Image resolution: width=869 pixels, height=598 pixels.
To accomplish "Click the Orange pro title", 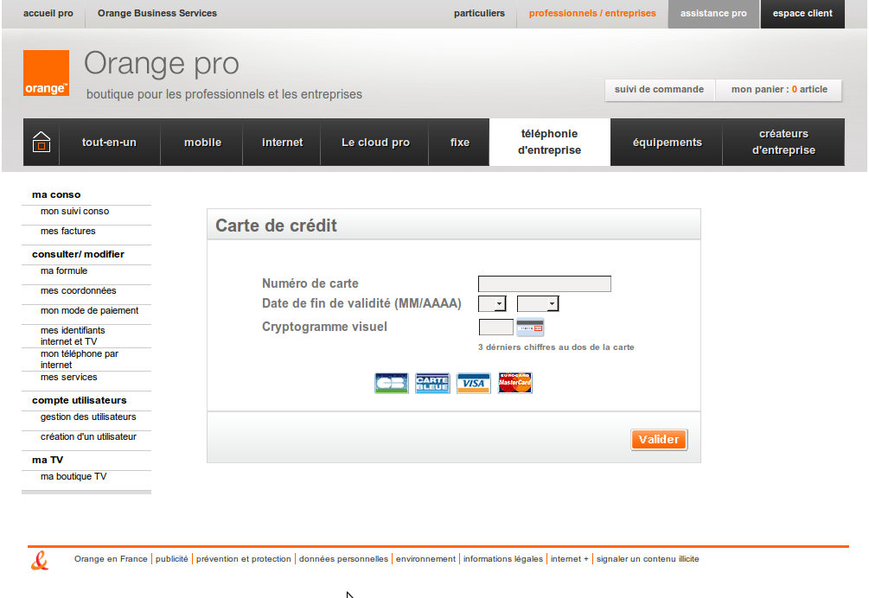I will (162, 64).
